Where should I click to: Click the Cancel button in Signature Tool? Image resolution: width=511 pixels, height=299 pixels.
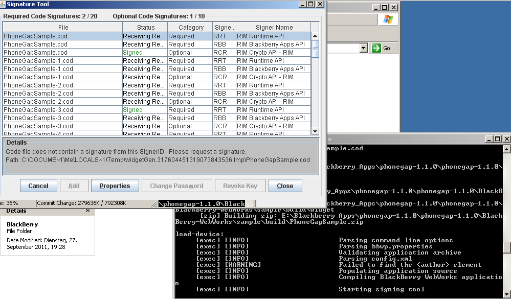[38, 186]
